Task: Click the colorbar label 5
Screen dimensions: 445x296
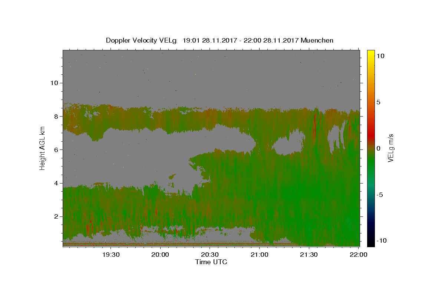Action: [378, 102]
